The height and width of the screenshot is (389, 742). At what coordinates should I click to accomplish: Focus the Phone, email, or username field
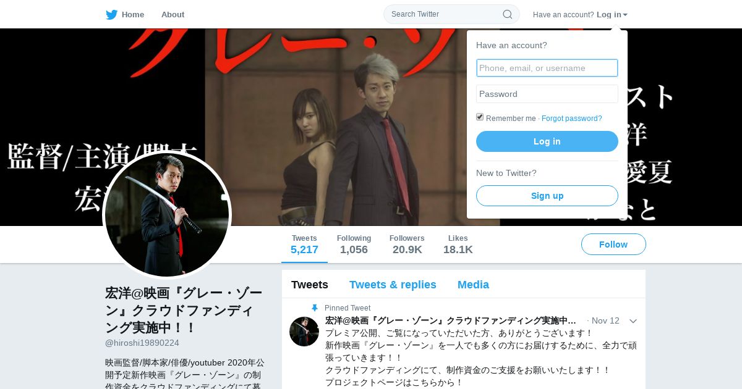547,68
